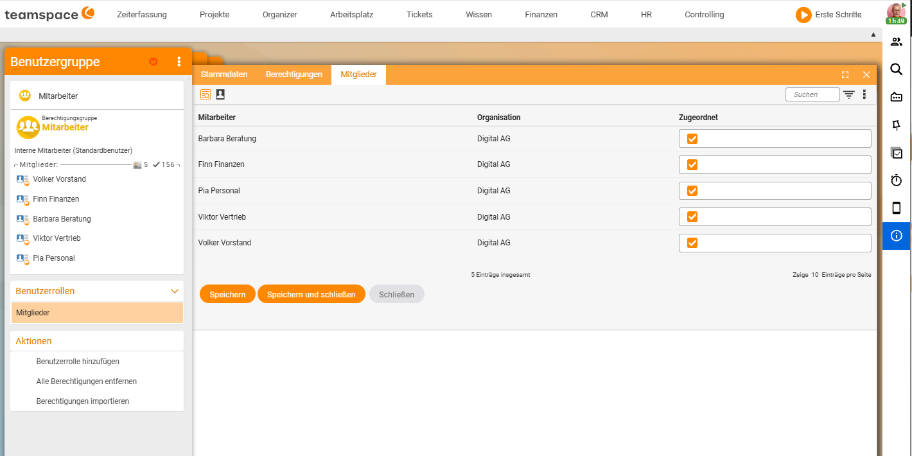Open the checklist tasks icon in right sidebar
The width and height of the screenshot is (912, 456).
(x=897, y=153)
